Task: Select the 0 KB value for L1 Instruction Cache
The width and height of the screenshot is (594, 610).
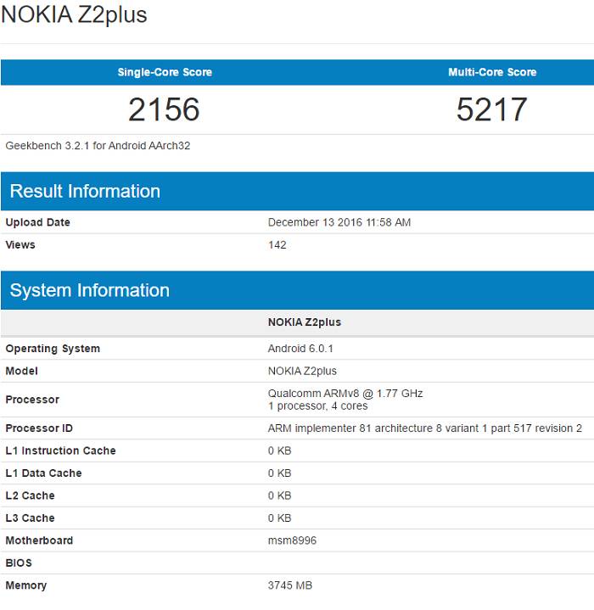Action: [279, 451]
